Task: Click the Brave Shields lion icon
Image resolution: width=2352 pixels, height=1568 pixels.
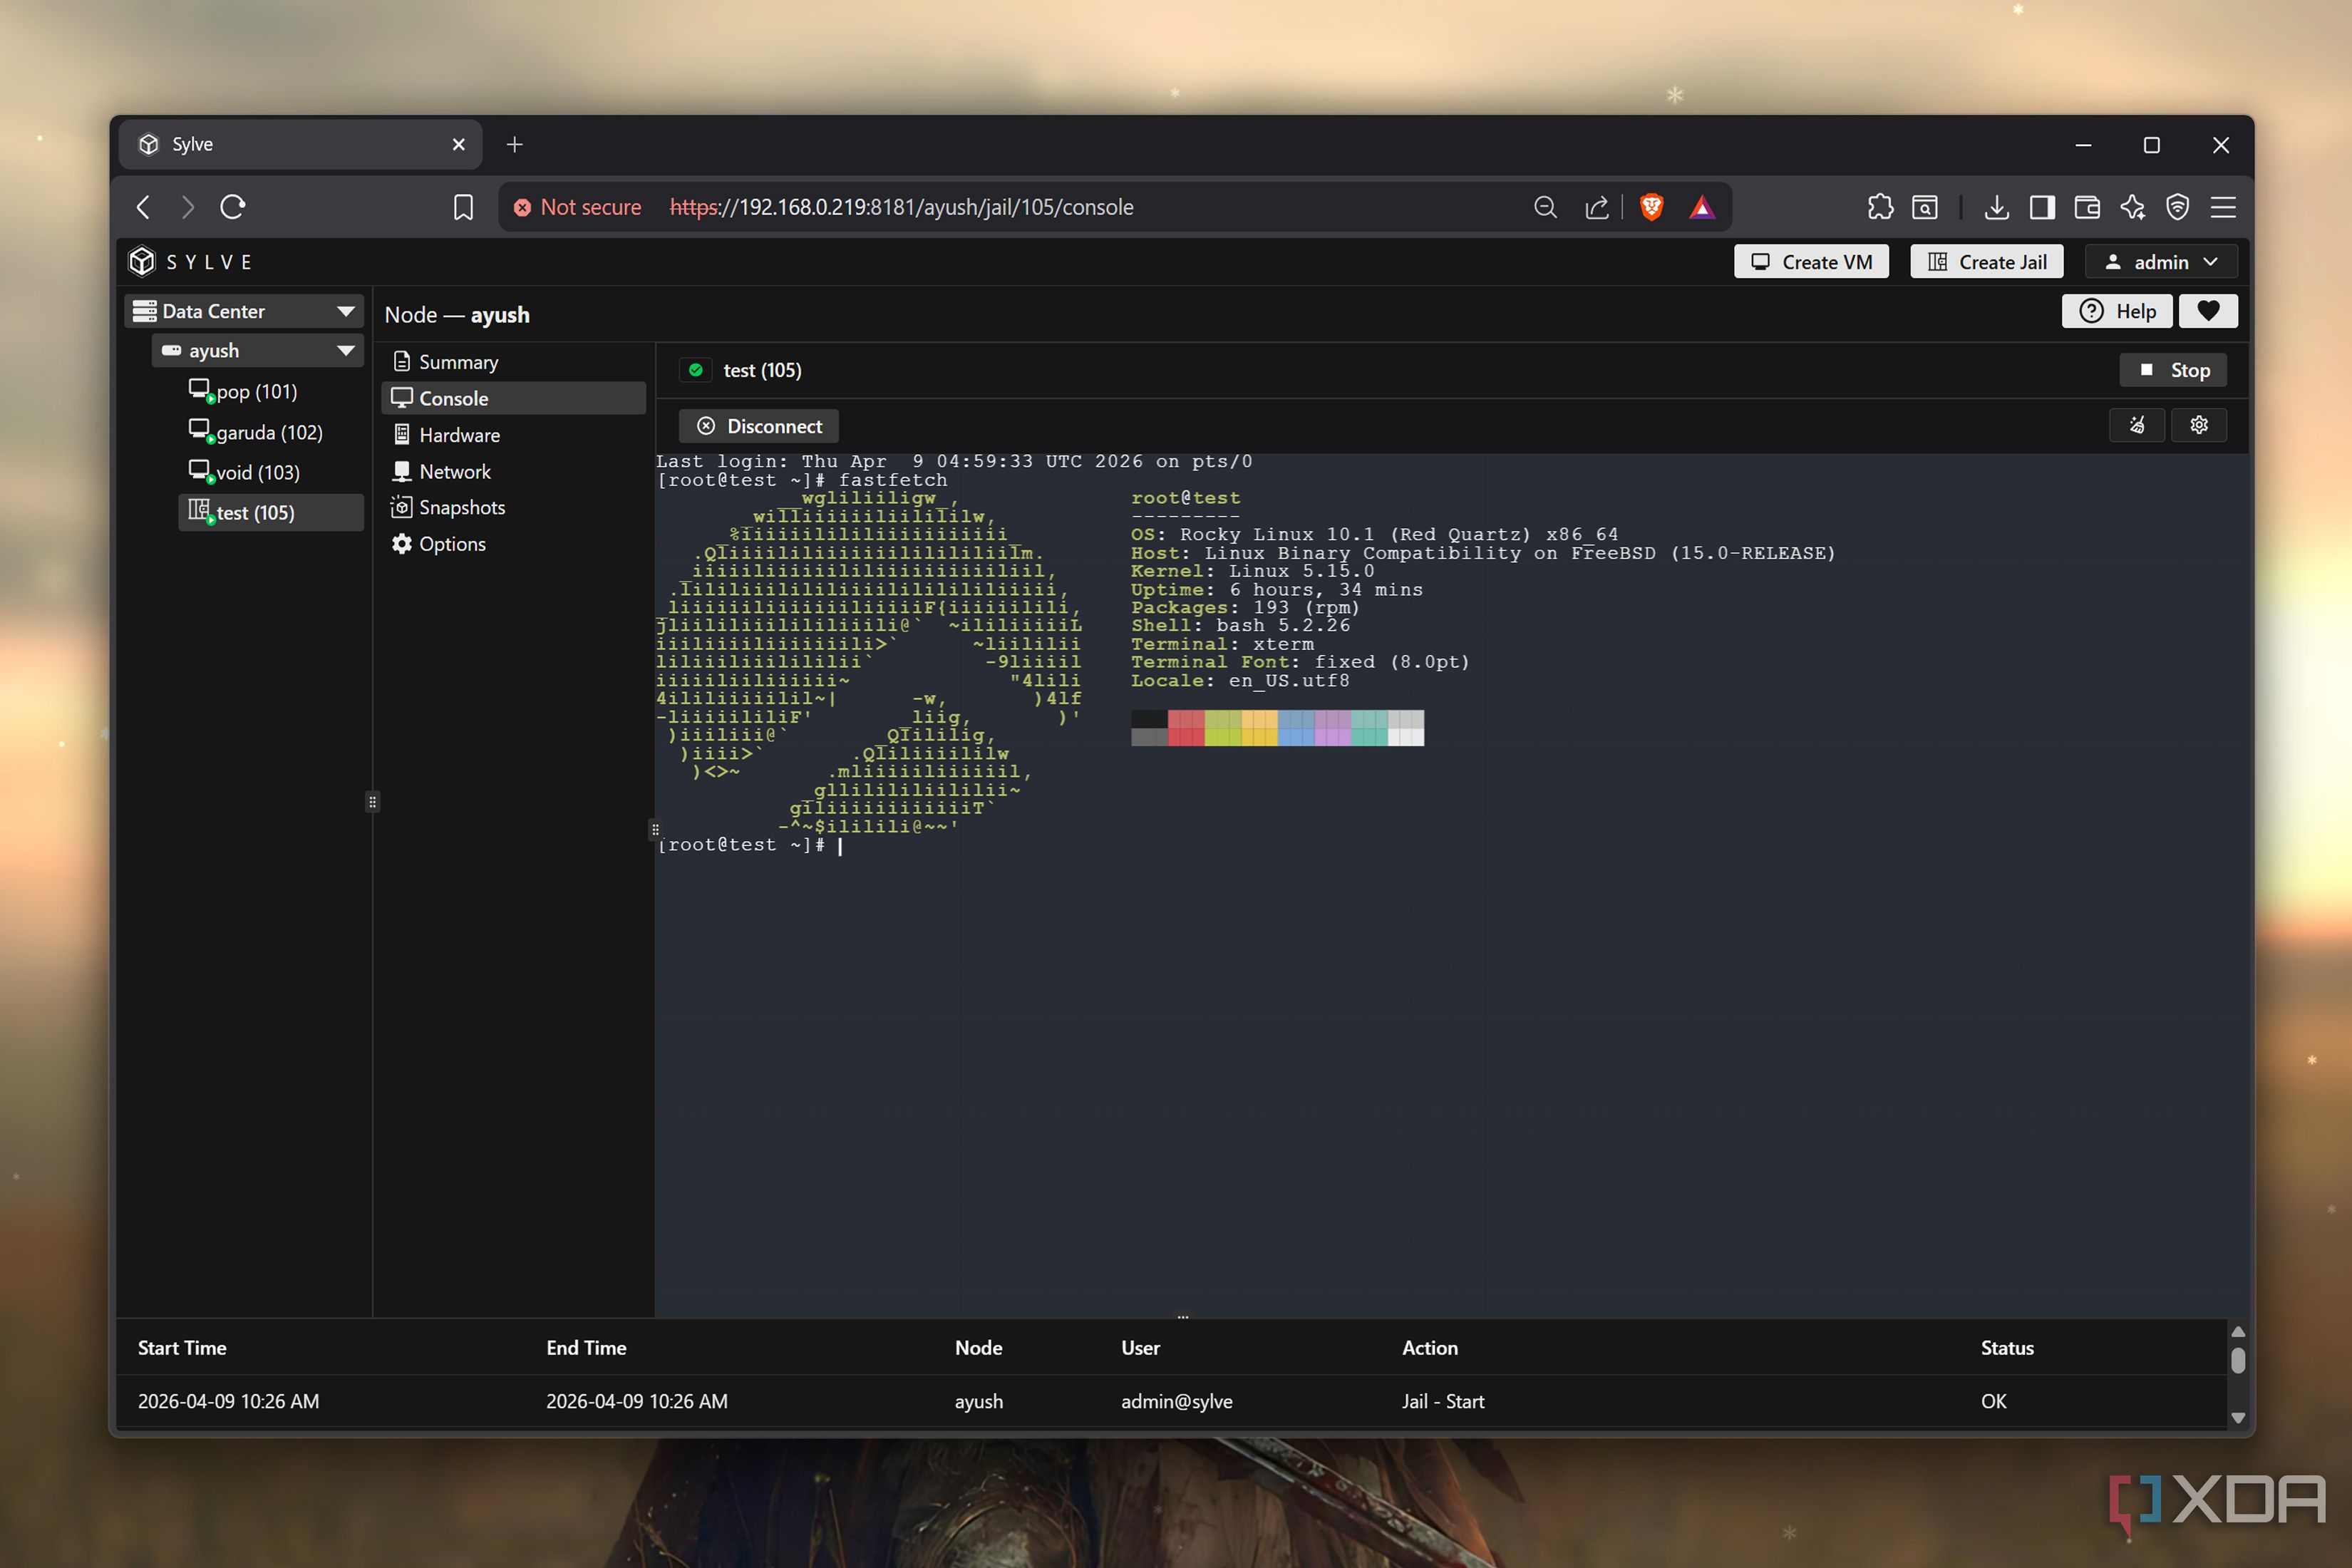Action: point(1651,207)
